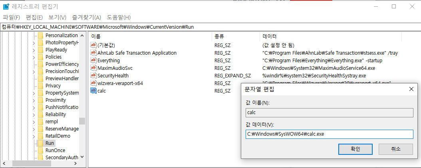Expand the Proximity tree node
The height and width of the screenshot is (168, 421).
point(34,100)
